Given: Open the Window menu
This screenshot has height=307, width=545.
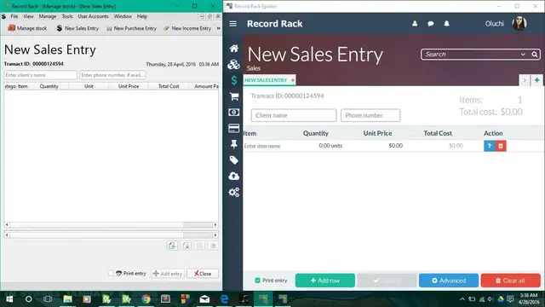Looking at the screenshot, I should 123,16.
